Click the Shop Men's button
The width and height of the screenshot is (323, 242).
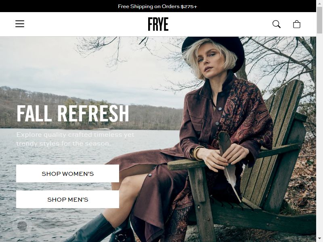coord(67,199)
